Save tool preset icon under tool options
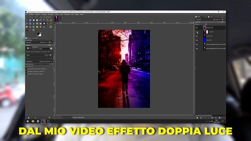Screen dimensions: 251x141 pos(29,117)
